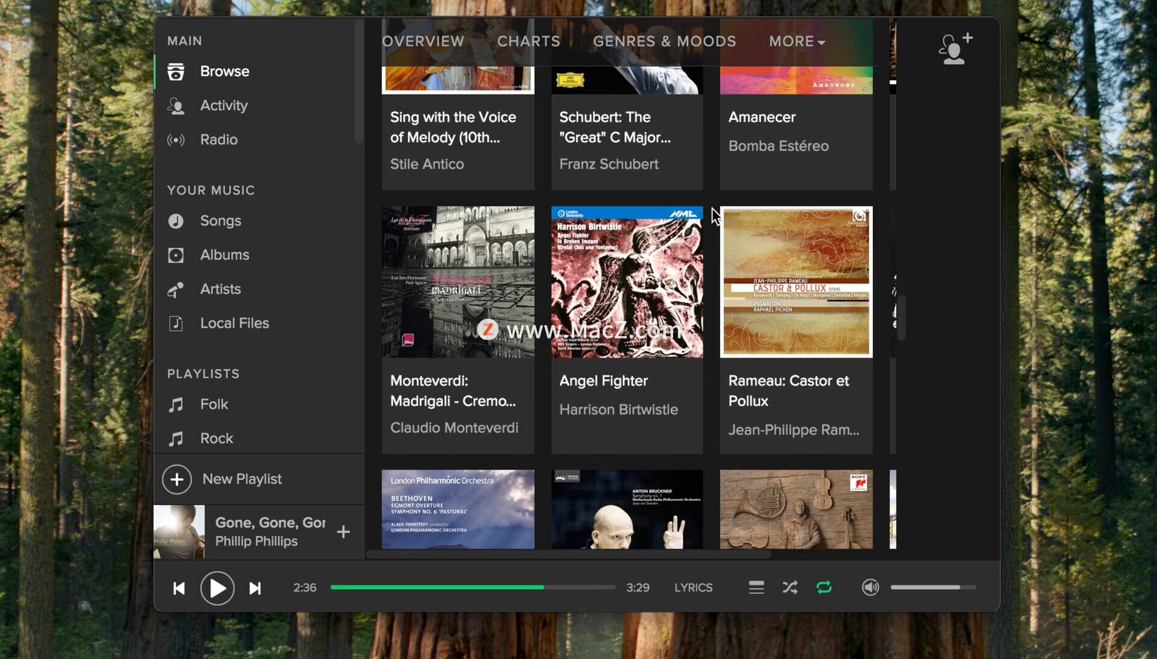Switch to the Overview tab
Screen dimensions: 1157x659
[x=423, y=41]
